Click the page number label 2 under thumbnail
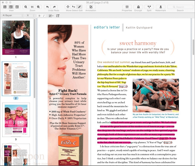 16,98
